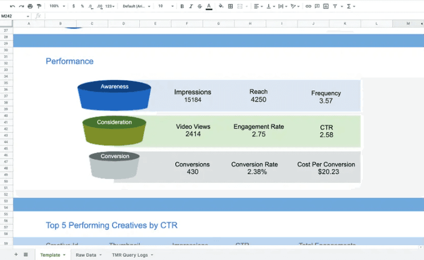Open the more number formats dropdown
The image size is (424, 260).
110,6
